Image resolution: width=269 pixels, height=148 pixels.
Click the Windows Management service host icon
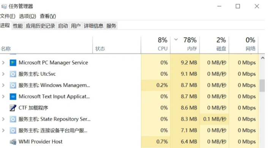(x=13, y=85)
